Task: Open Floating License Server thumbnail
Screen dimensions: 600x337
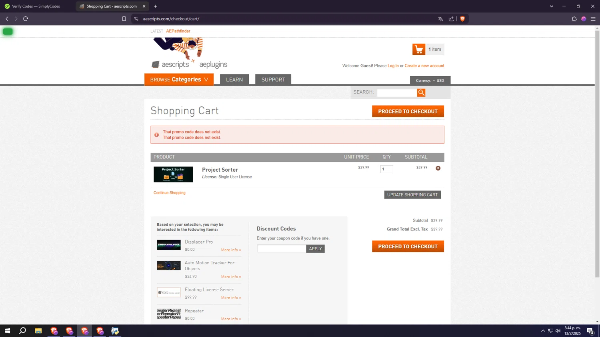Action: [x=169, y=292]
